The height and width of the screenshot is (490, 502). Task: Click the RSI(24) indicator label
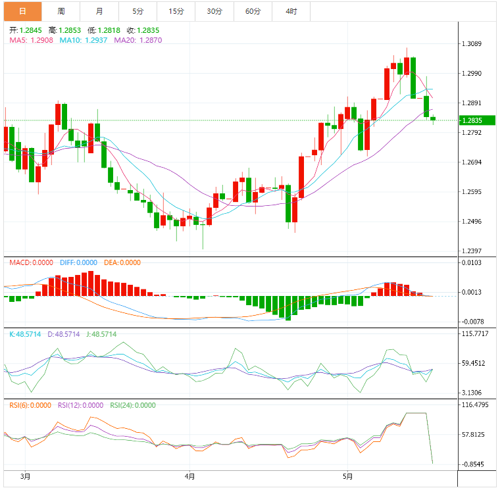click(132, 405)
